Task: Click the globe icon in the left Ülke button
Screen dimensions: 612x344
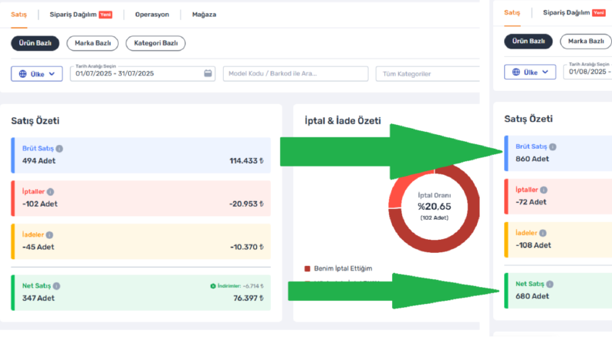Action: (23, 74)
